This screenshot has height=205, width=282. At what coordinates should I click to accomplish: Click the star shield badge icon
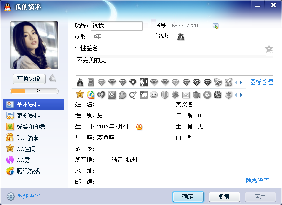(x=228, y=95)
